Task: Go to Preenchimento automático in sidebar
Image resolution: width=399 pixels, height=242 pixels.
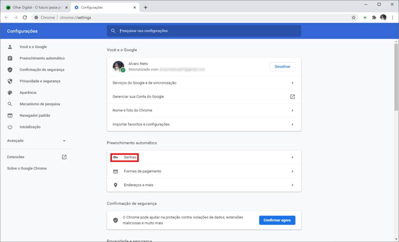Action: pos(42,58)
